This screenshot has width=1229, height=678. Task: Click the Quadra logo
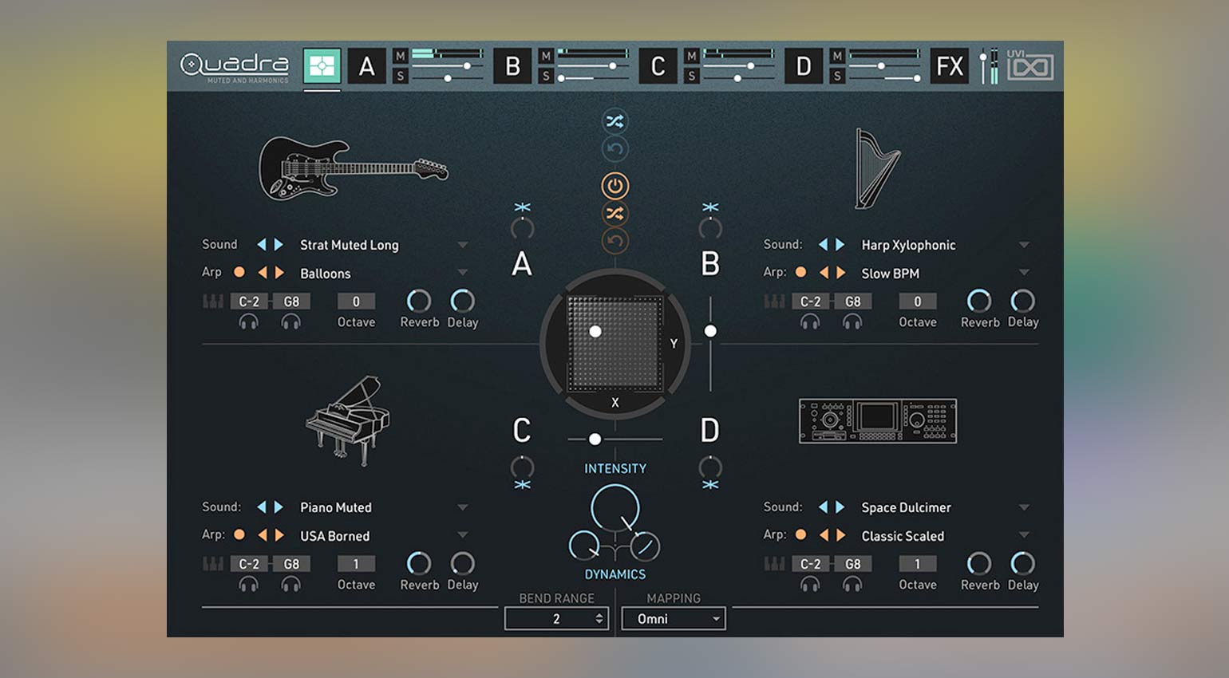coord(235,67)
